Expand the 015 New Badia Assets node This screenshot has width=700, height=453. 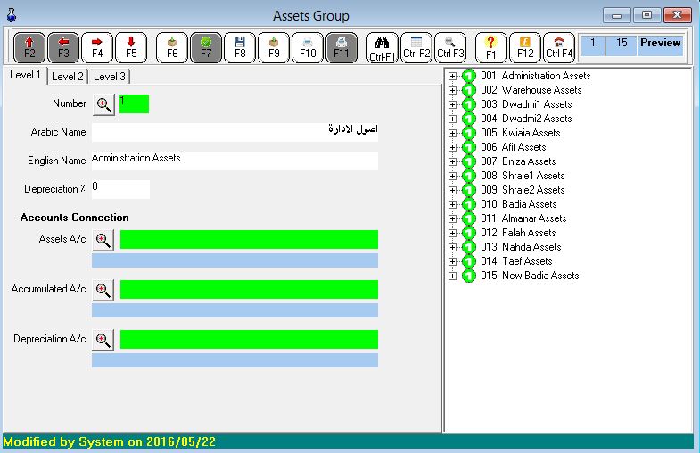(x=452, y=276)
